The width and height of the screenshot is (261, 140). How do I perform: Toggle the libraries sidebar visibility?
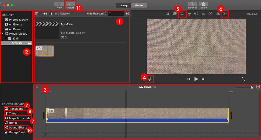click(x=37, y=14)
